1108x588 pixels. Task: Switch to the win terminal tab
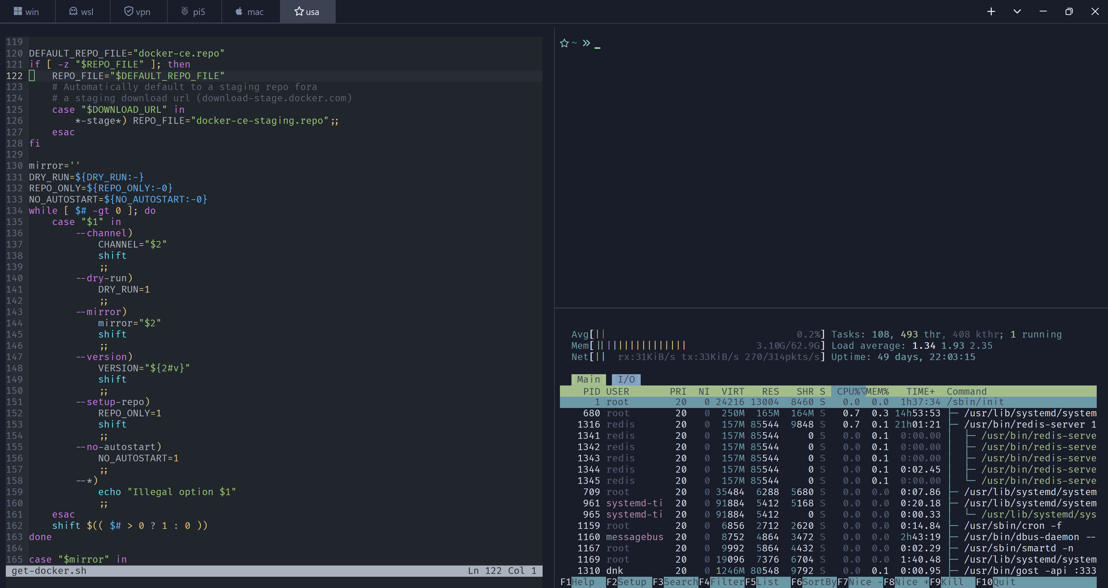(x=27, y=12)
